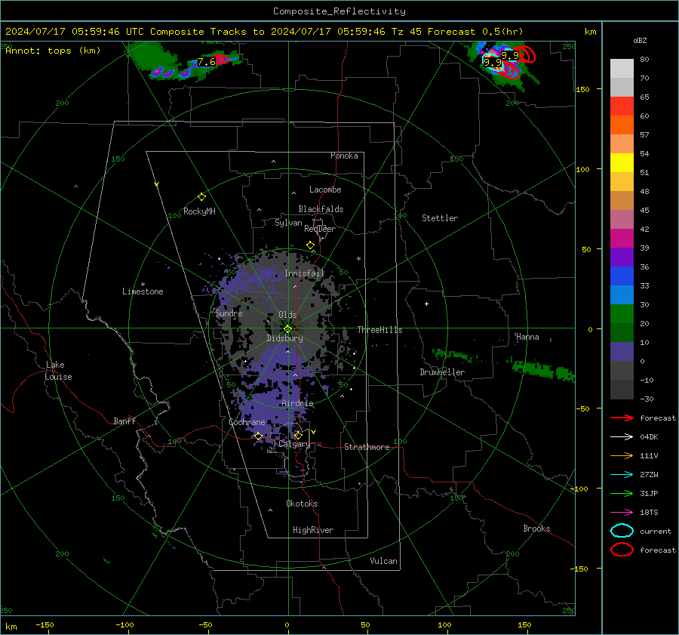Click the magenta 42–39 dBZ swatch
Screen dimensions: 679x635
coord(622,239)
